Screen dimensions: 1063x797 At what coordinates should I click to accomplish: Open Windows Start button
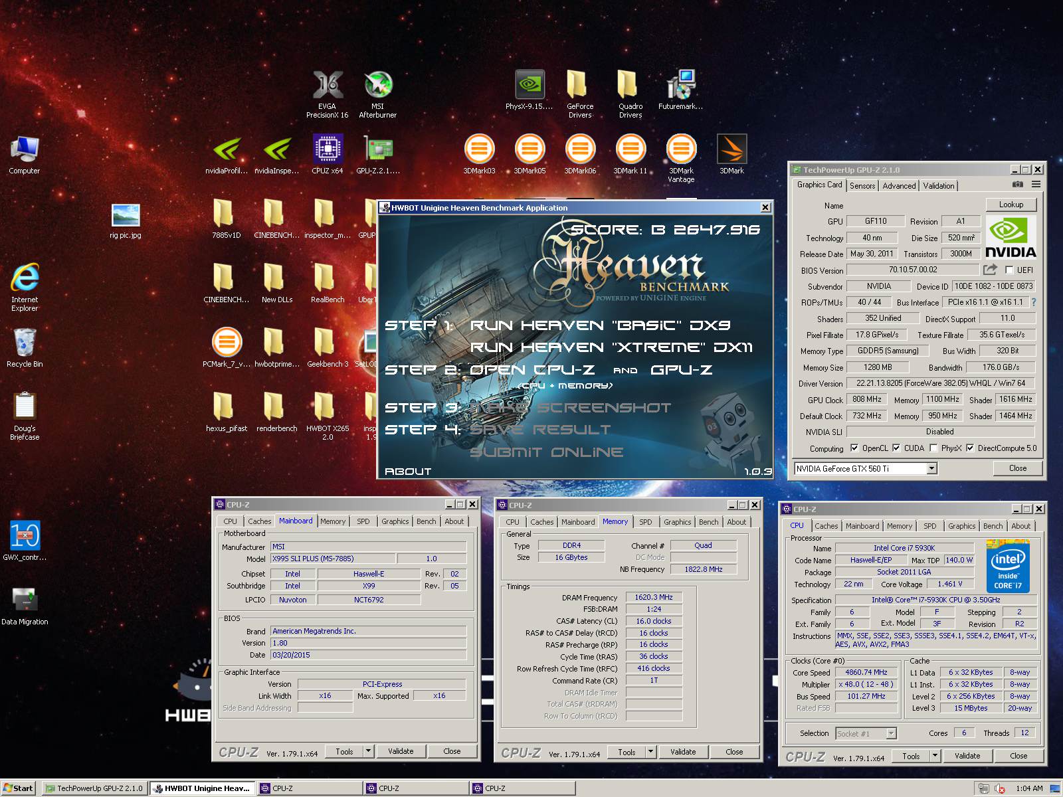coord(18,788)
